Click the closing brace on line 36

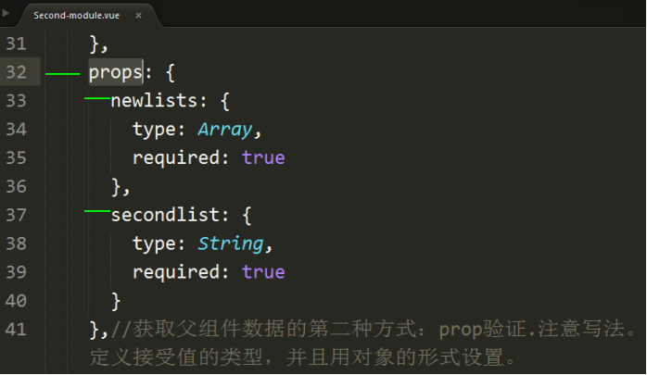117,187
